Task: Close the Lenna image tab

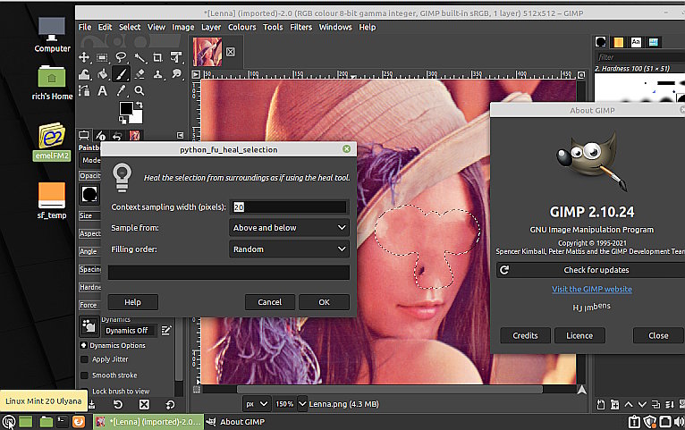Action: [231, 52]
